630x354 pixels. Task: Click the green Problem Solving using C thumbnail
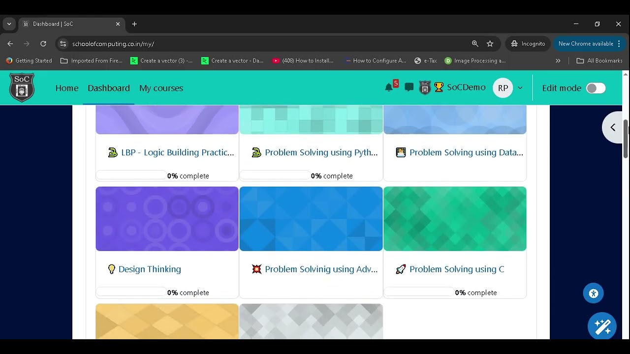point(455,219)
